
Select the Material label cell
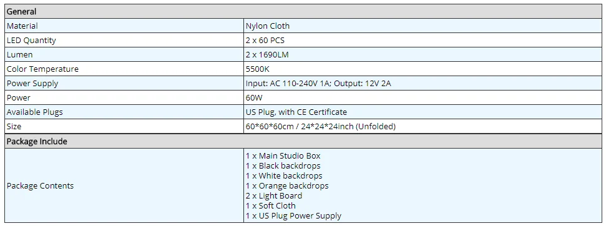(124, 26)
